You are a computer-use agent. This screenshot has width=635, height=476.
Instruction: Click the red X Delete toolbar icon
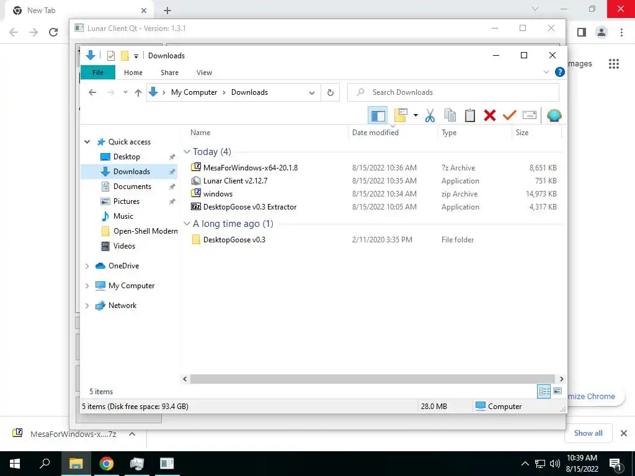pyautogui.click(x=490, y=116)
